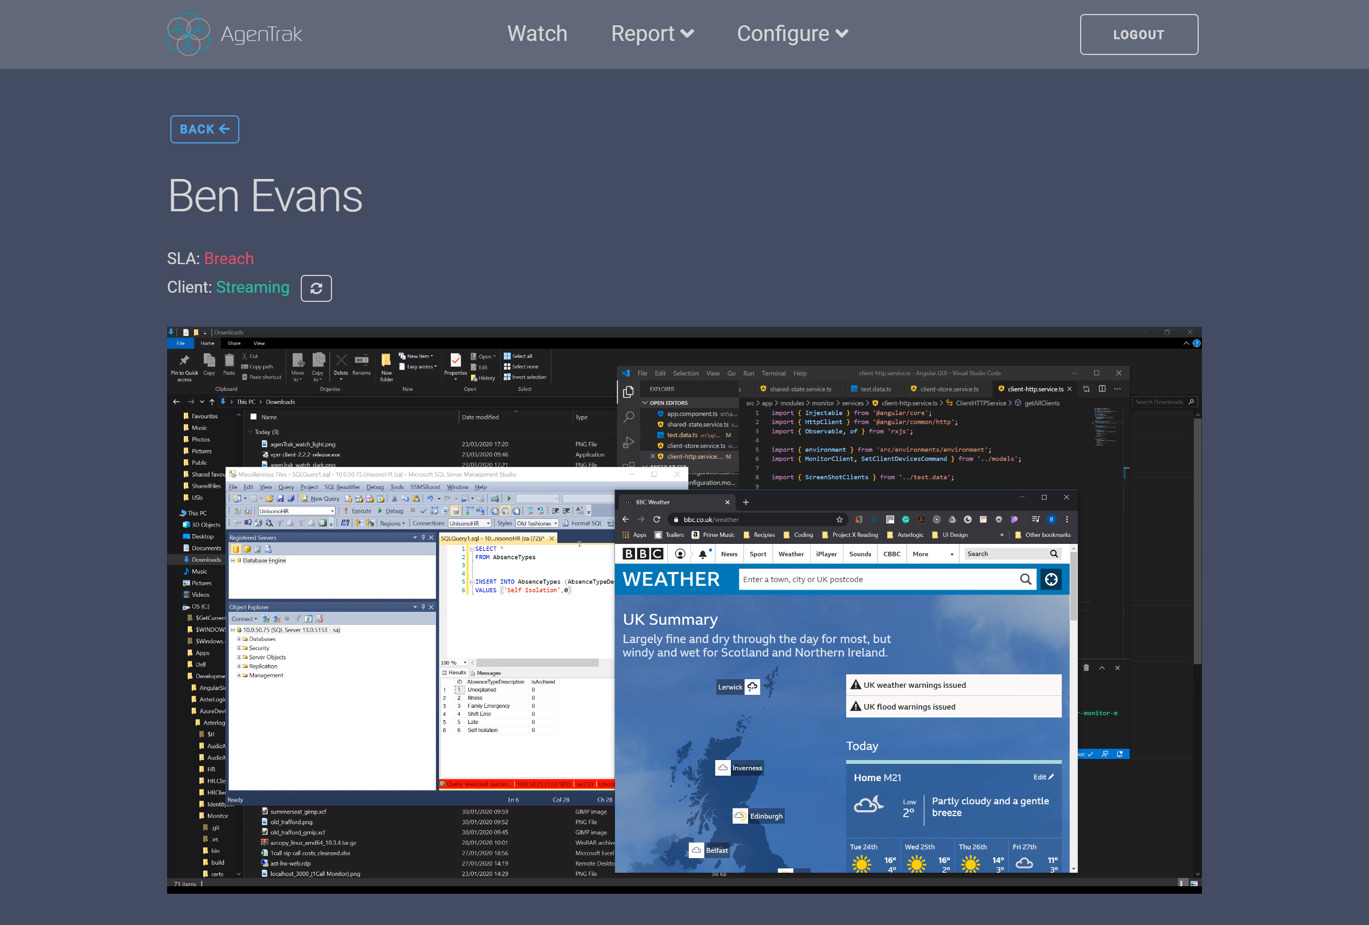Switch to Share tab in Explorer ribbon
The height and width of the screenshot is (925, 1369).
click(234, 343)
